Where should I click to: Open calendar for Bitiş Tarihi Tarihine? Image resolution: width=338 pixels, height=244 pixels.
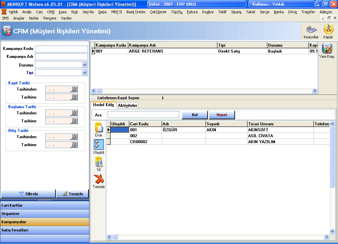74,144
